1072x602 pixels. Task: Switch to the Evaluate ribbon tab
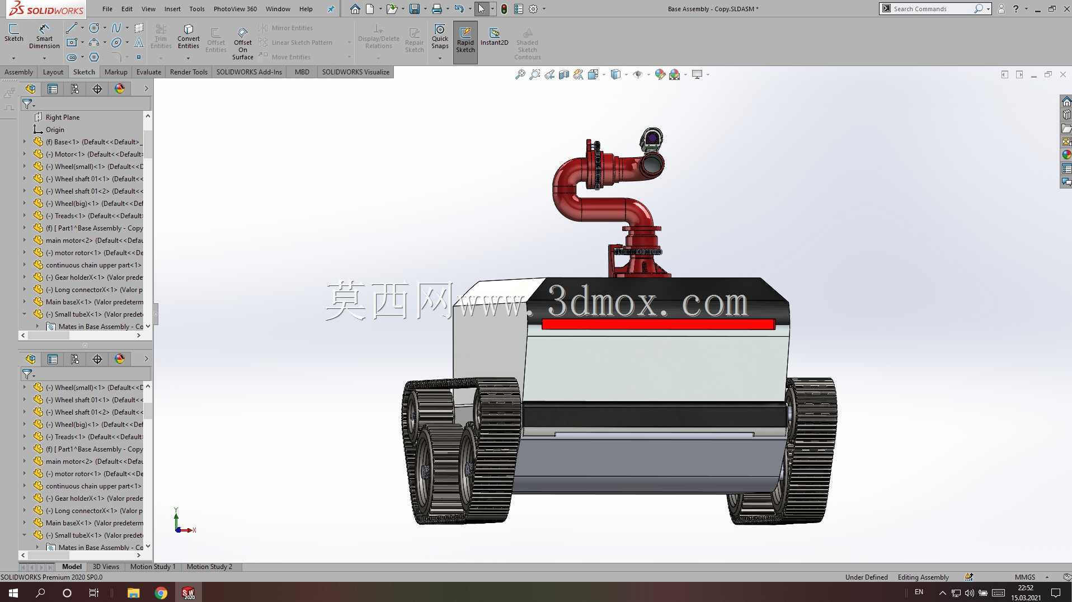pyautogui.click(x=148, y=72)
